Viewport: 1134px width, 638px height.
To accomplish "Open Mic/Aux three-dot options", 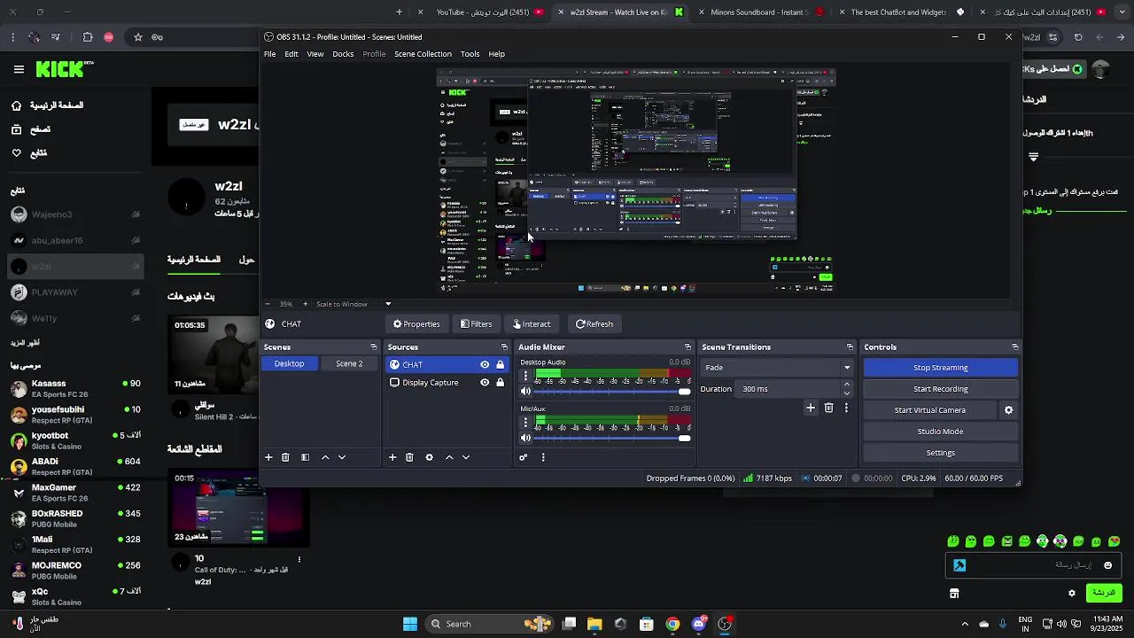I will [x=525, y=423].
